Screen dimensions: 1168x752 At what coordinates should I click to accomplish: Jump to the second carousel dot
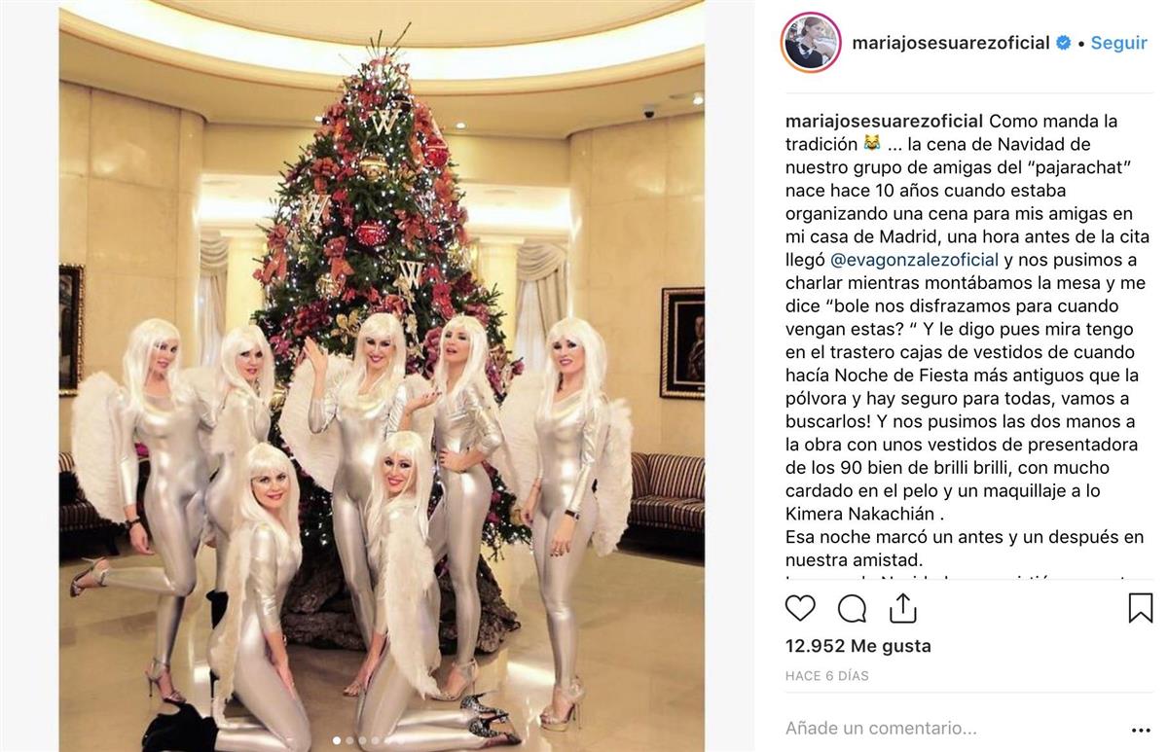click(349, 740)
